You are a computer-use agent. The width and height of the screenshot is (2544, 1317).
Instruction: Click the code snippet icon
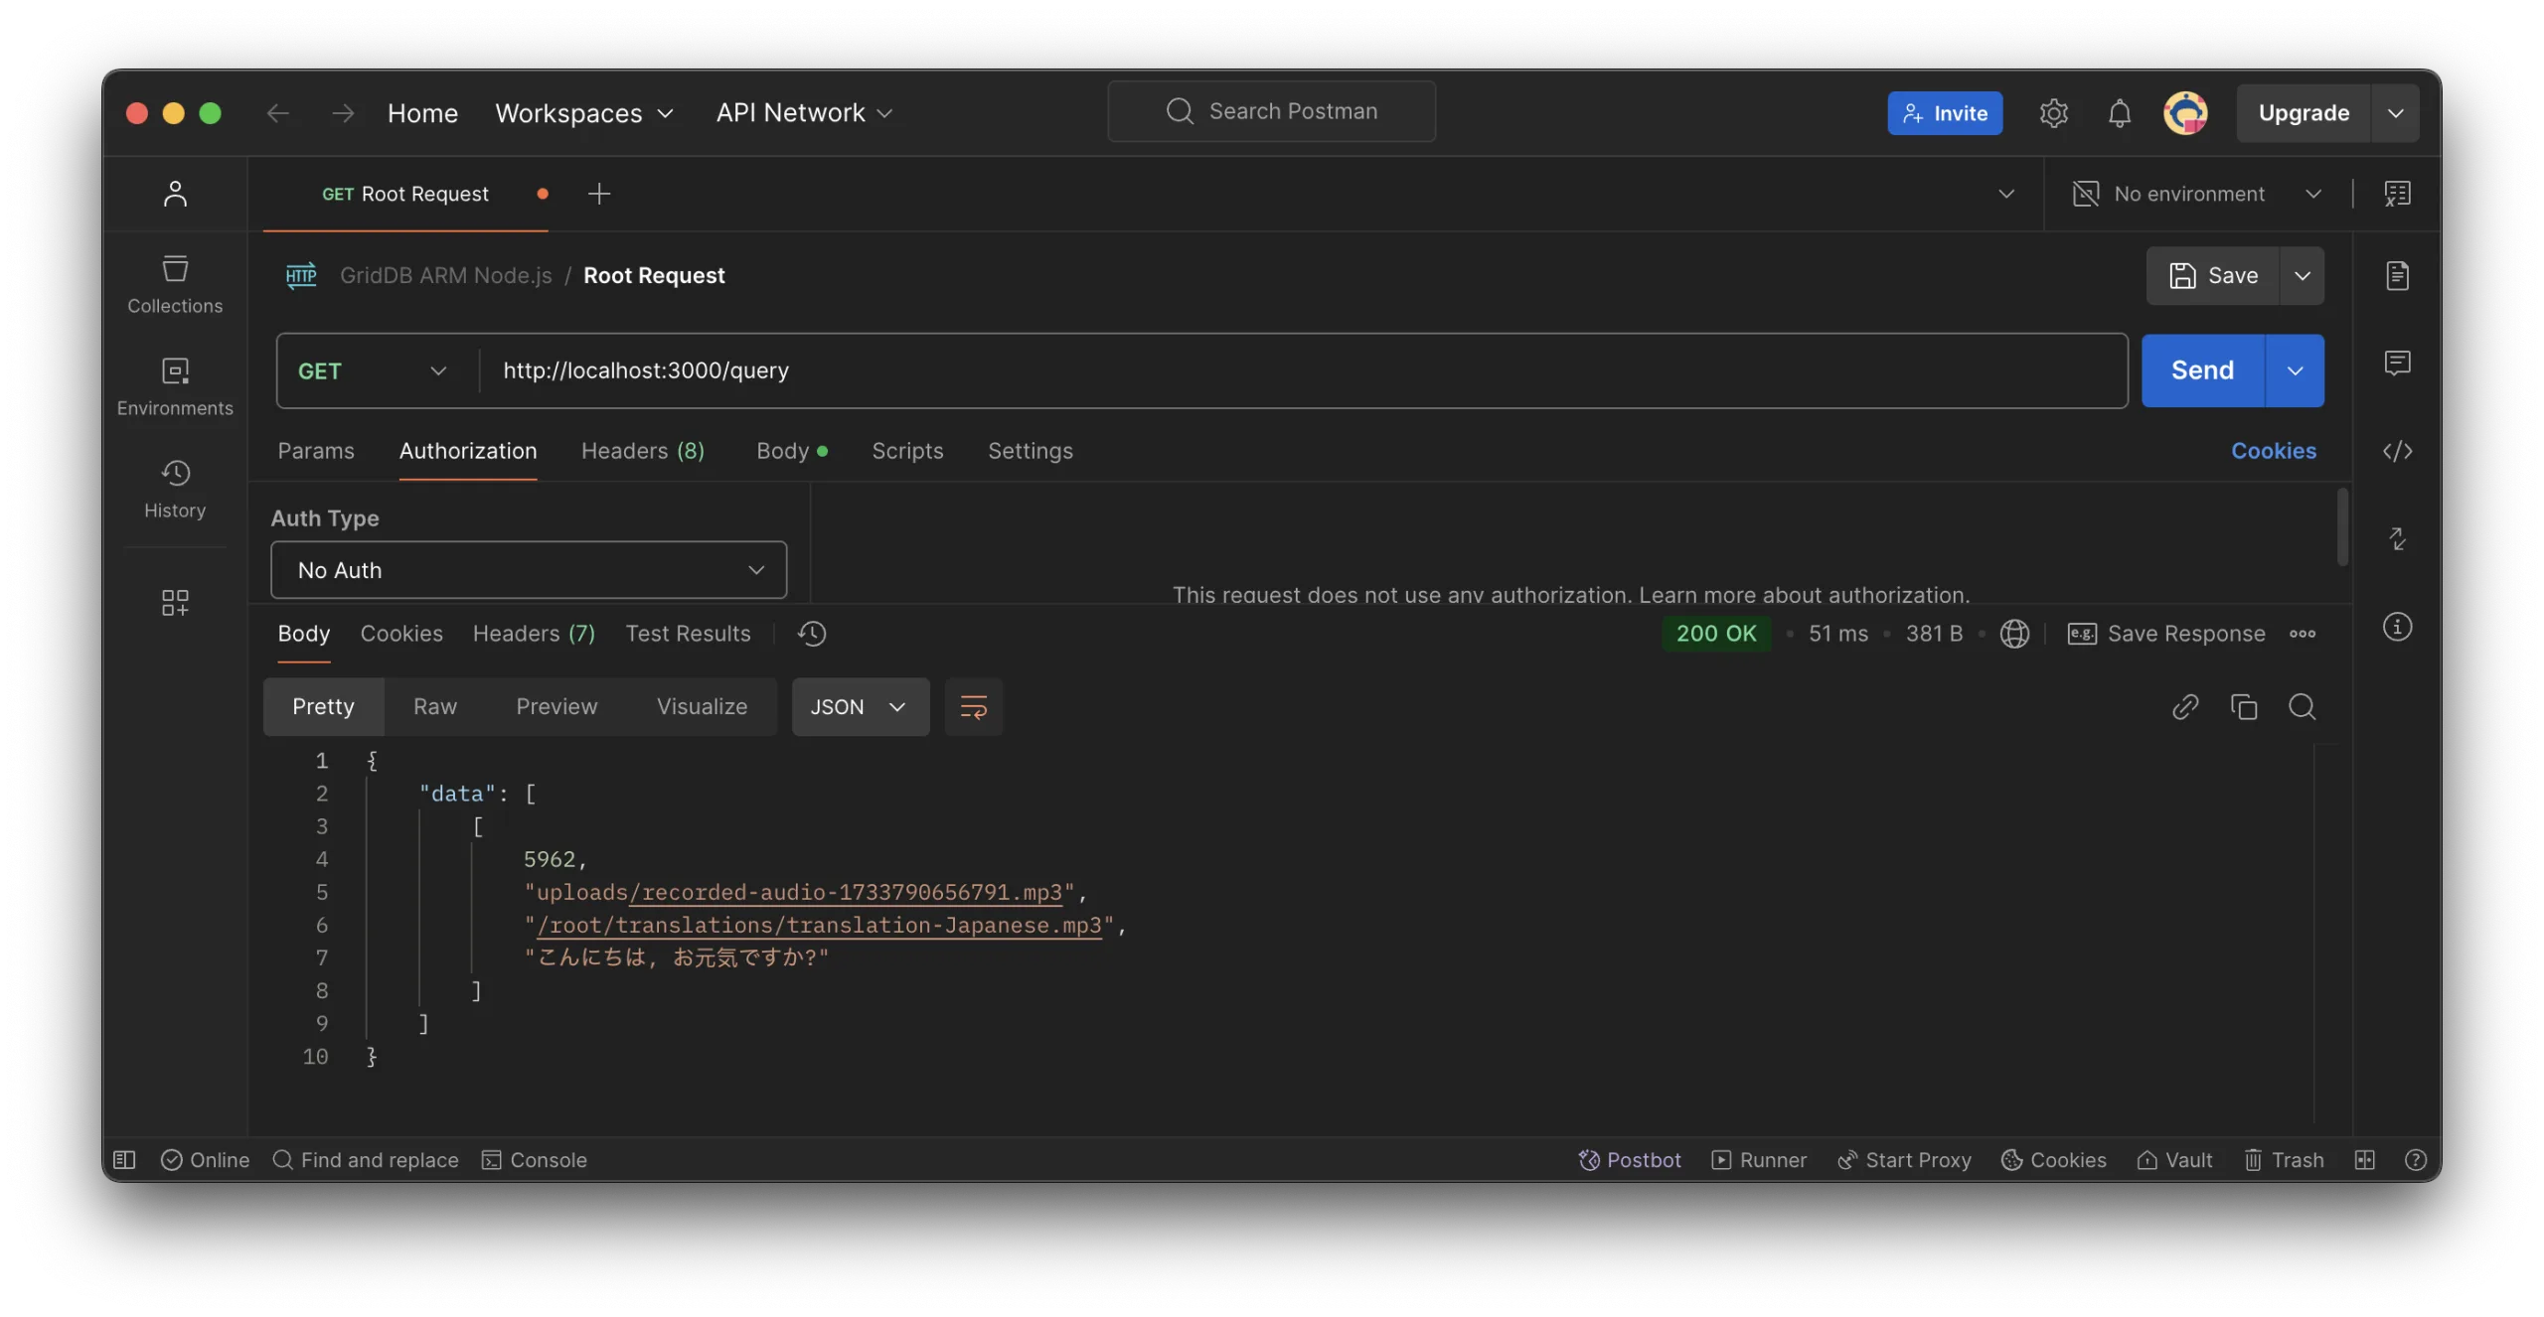pos(2397,451)
